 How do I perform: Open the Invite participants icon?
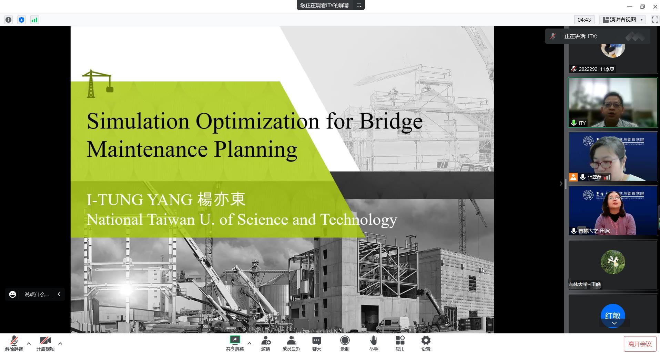point(265,343)
